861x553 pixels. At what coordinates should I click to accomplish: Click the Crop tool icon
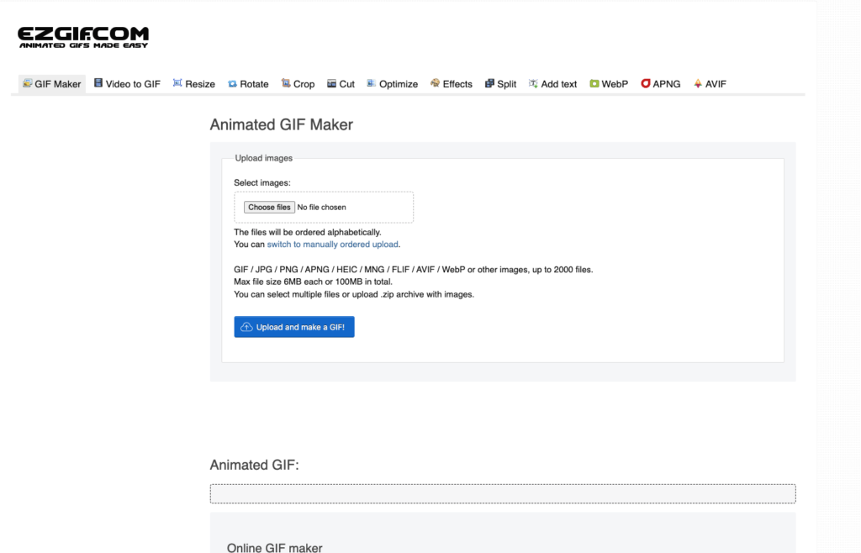pos(286,83)
